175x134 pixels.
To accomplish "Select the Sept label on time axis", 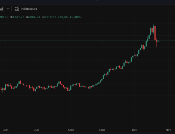I will [x=102, y=130].
